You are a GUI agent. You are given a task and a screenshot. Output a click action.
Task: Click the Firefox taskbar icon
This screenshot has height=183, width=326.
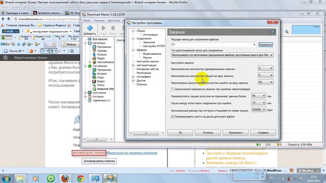click(x=65, y=178)
